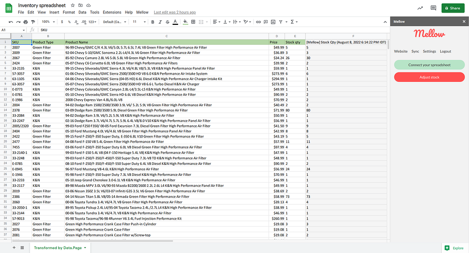Open the Website link in Mellow panel
469x253 pixels.
point(401,51)
